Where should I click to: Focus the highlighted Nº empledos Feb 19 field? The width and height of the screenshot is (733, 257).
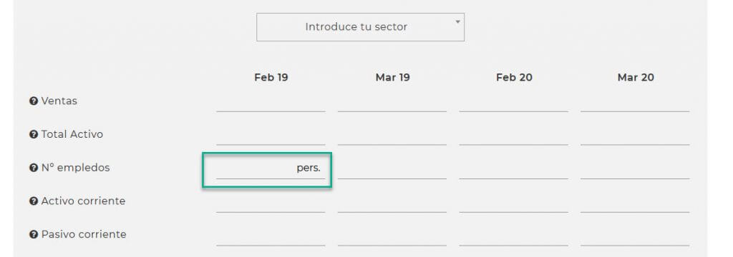(x=271, y=169)
